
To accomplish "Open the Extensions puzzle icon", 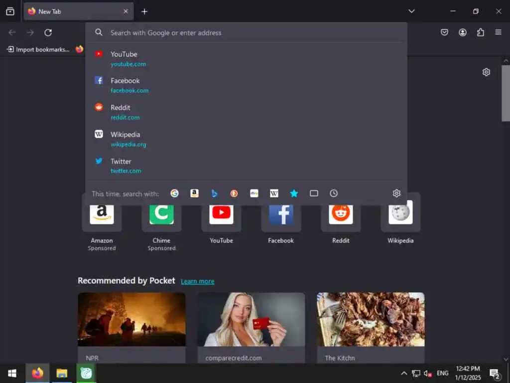I will [x=481, y=32].
